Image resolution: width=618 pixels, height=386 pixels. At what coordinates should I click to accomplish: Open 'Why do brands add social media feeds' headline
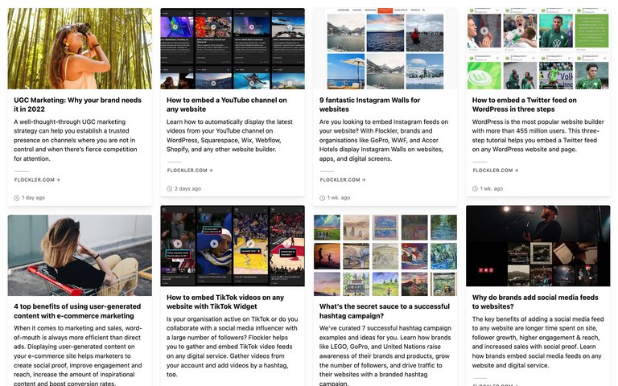click(x=535, y=302)
